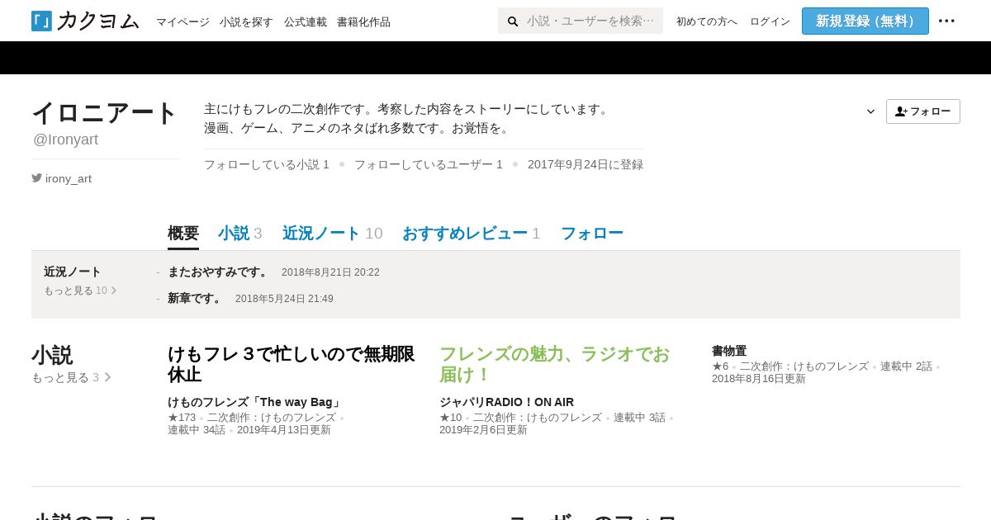This screenshot has height=520, width=991.
Task: Click the ★173 rating of The way Bag
Action: (x=182, y=418)
